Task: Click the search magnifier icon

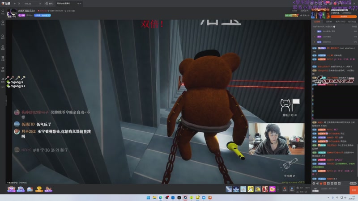Action: tap(40, 4)
